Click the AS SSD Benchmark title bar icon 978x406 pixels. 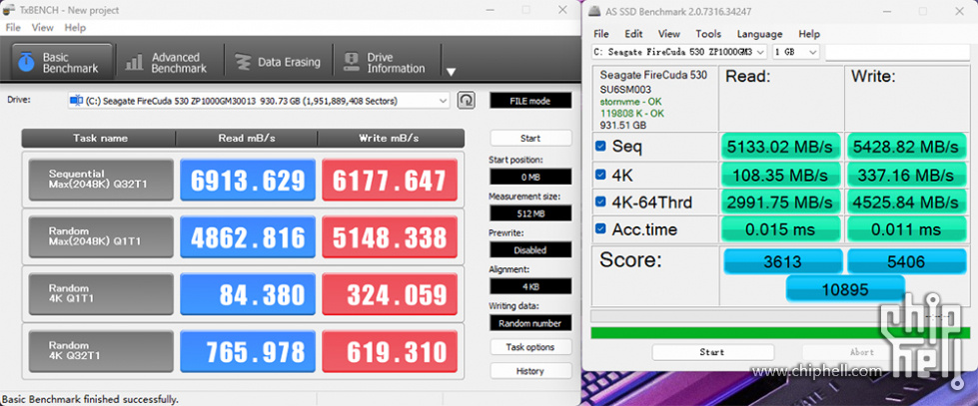click(594, 11)
